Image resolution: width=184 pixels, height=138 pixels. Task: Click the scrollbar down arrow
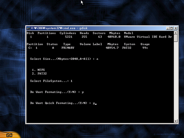pos(176,121)
